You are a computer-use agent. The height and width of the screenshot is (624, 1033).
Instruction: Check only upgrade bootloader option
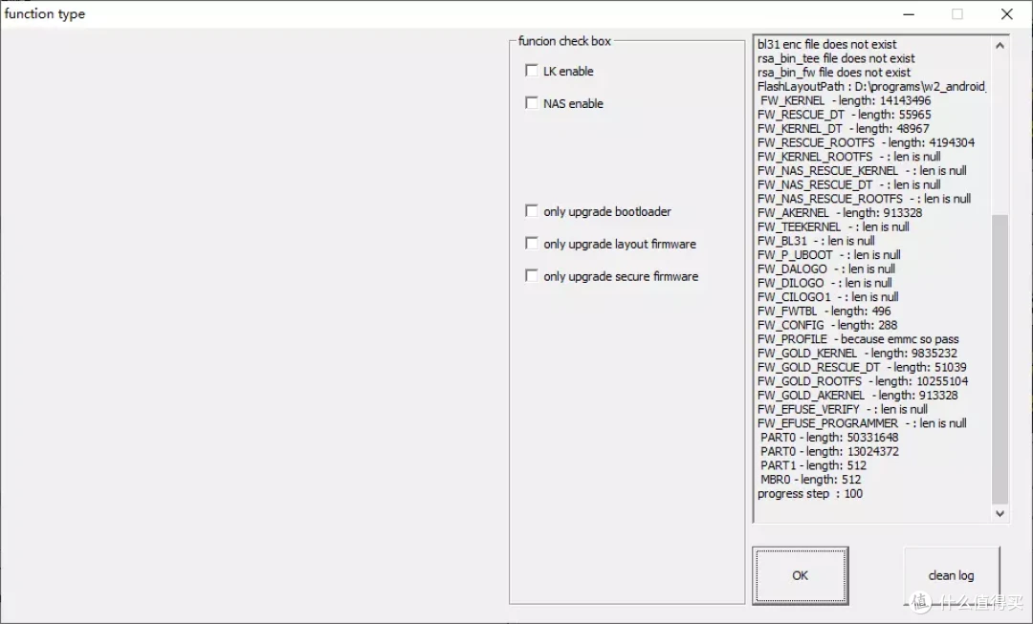tap(532, 211)
